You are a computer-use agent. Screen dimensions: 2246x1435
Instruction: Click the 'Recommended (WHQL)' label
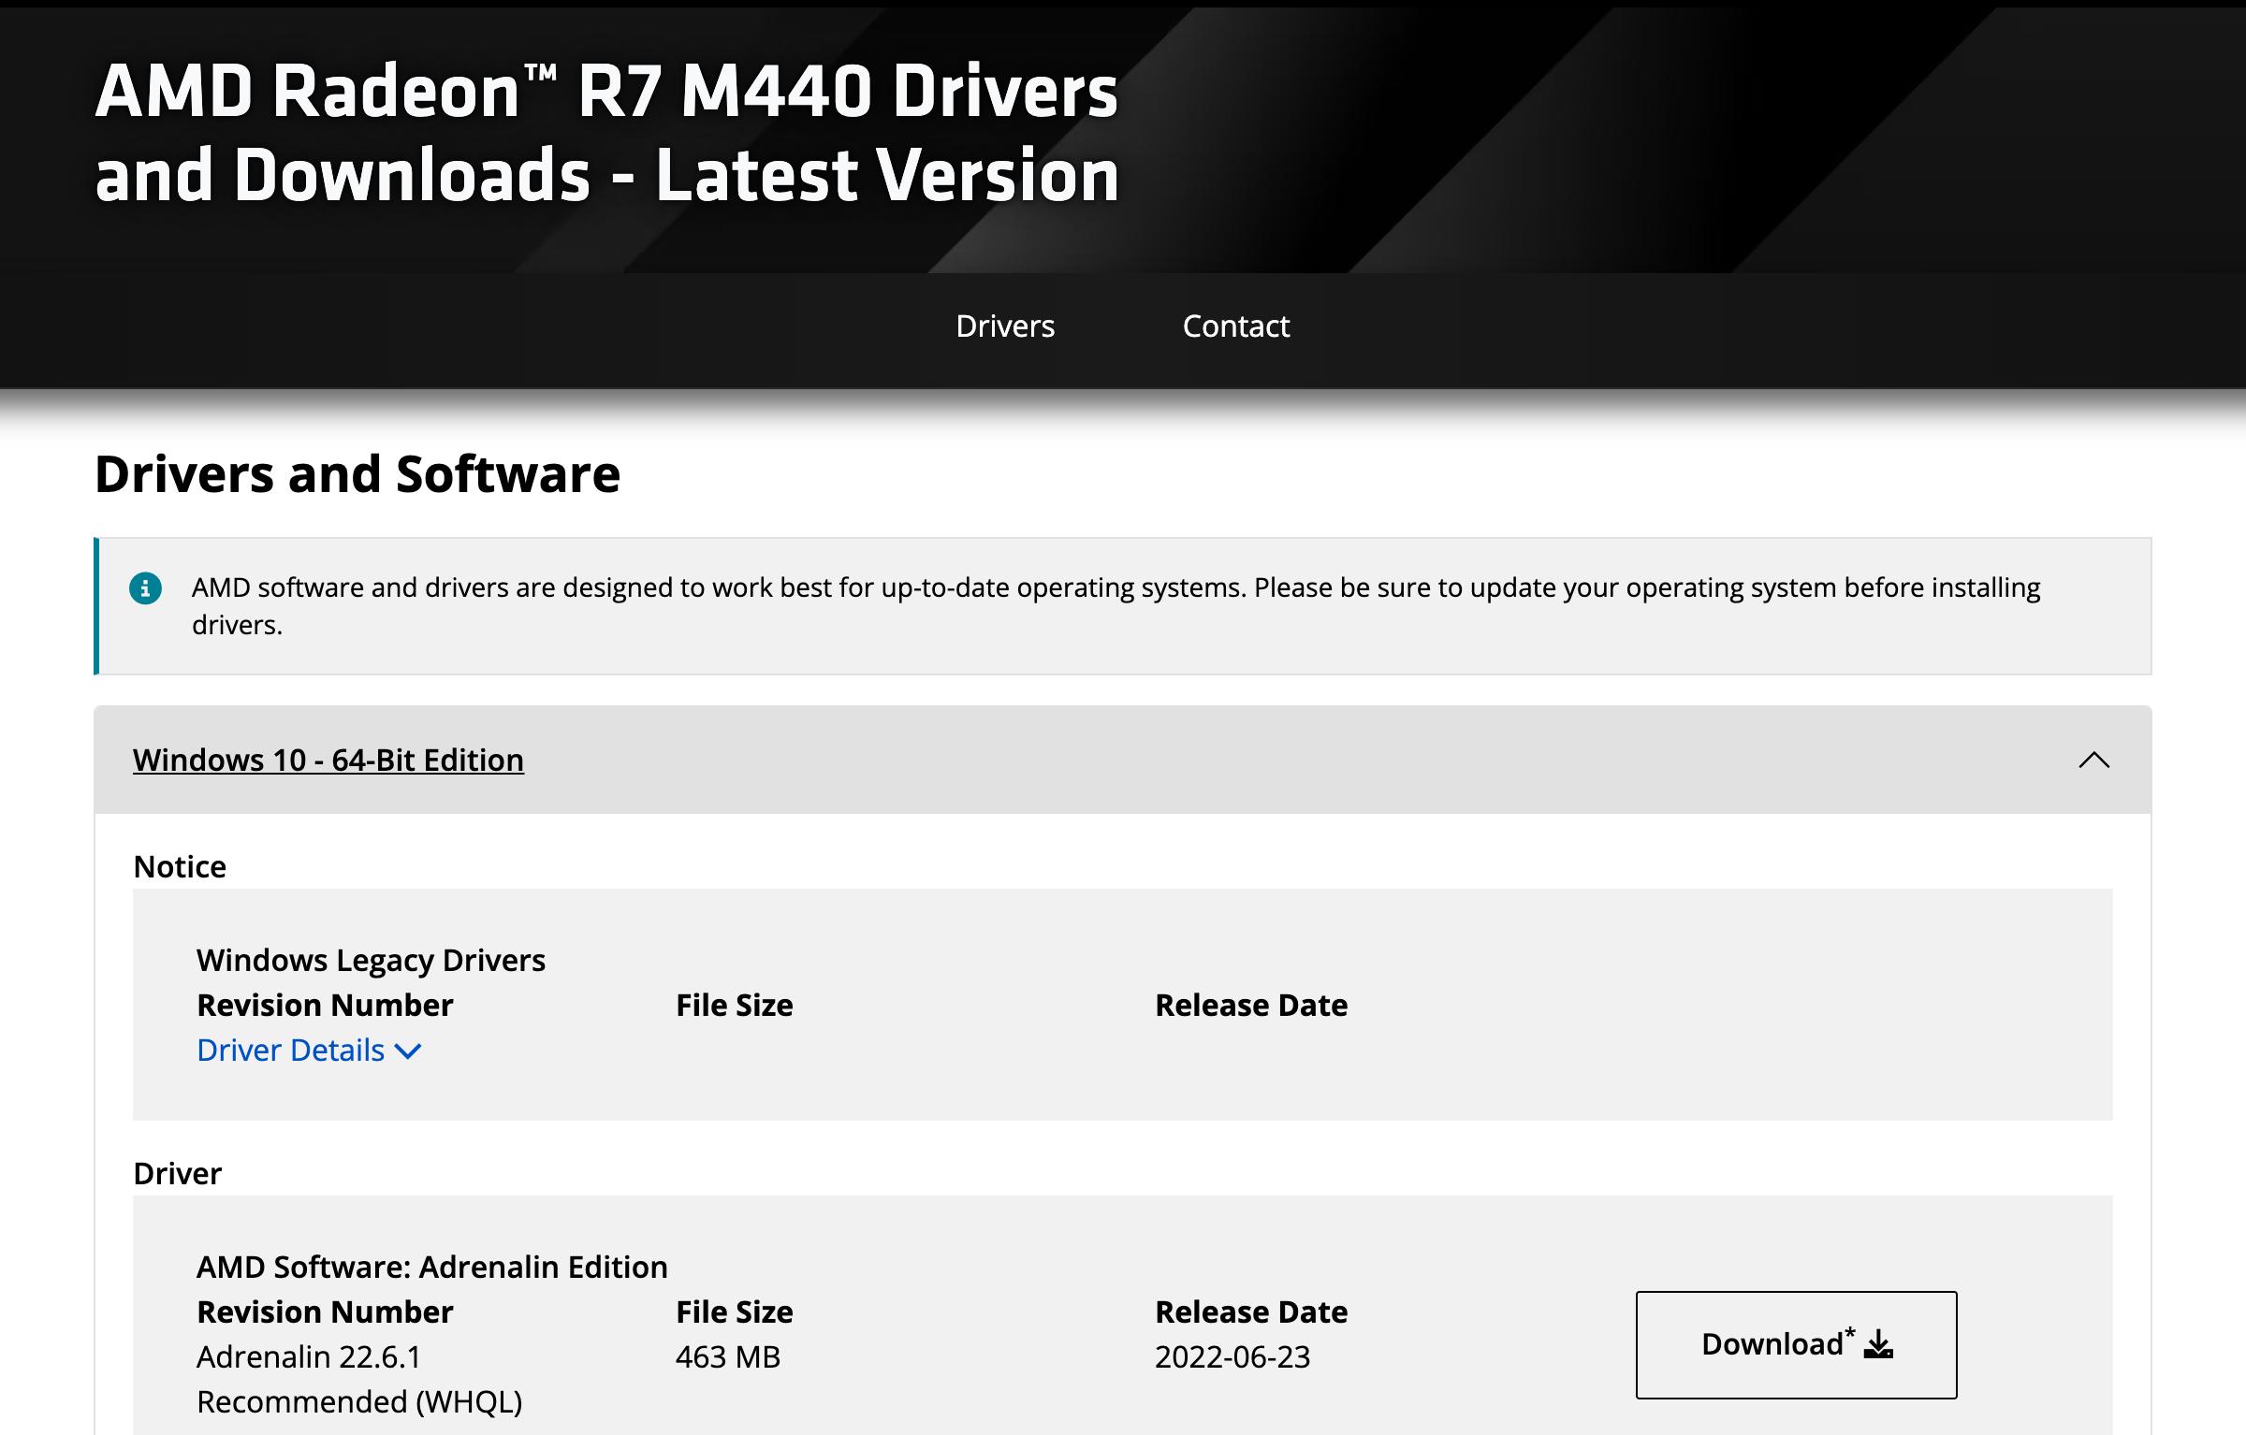(359, 1401)
